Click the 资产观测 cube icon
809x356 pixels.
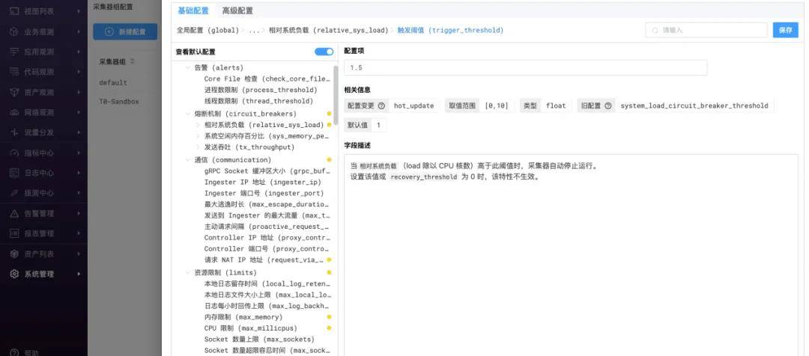(x=14, y=92)
